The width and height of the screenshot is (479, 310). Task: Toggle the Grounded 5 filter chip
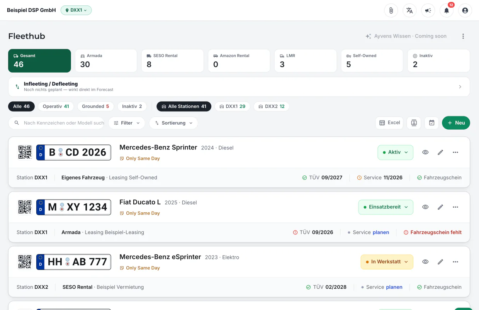tap(95, 106)
